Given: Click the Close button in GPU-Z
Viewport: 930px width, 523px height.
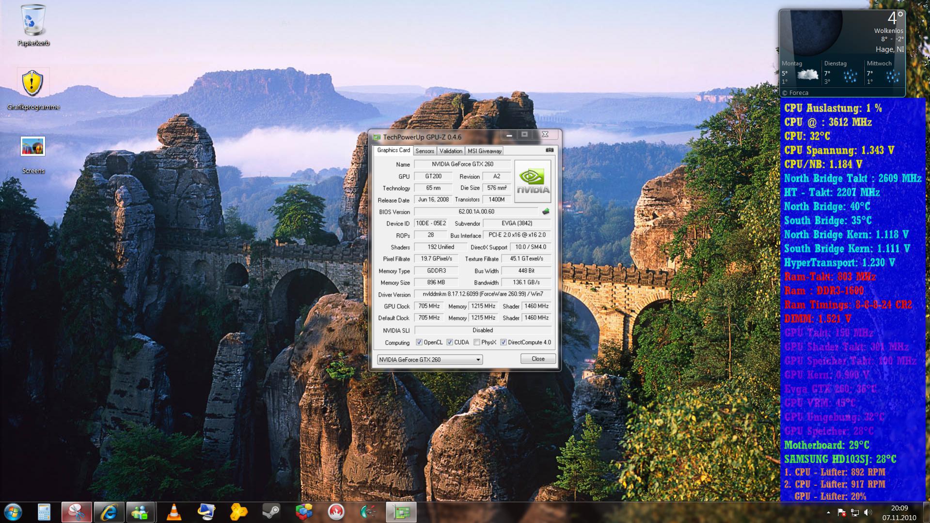Looking at the screenshot, I should [538, 359].
